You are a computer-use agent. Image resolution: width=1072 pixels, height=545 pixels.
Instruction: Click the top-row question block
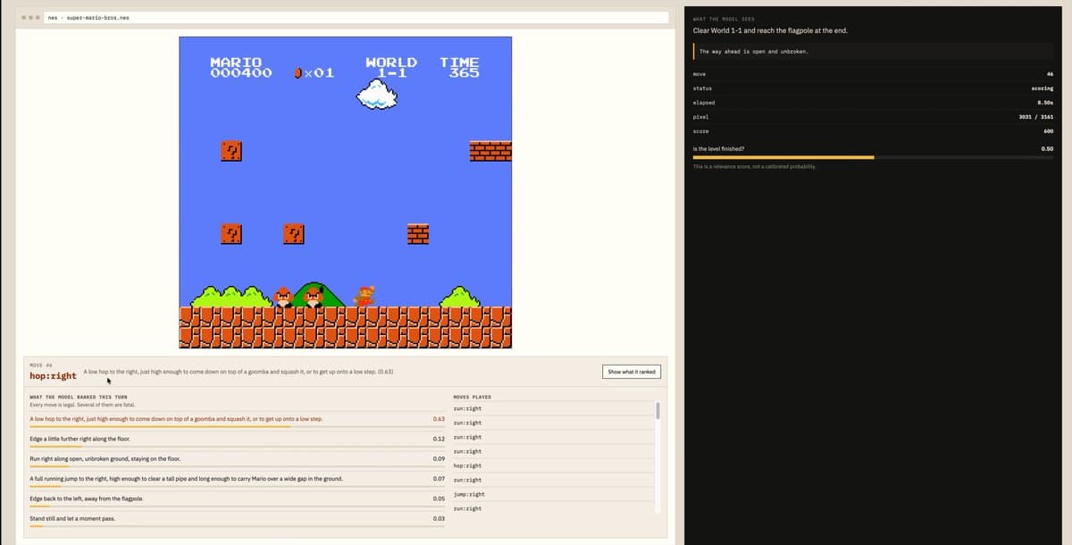pos(231,152)
